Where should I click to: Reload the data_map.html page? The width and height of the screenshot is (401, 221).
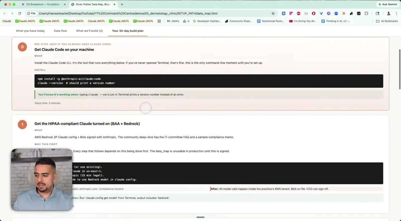[x=20, y=13]
